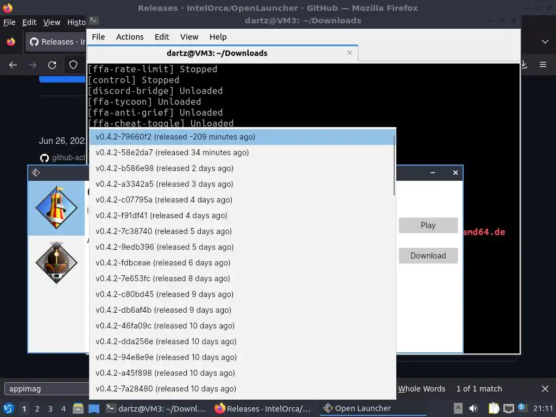Open the Firefox File menu
The width and height of the screenshot is (556, 417).
9,22
